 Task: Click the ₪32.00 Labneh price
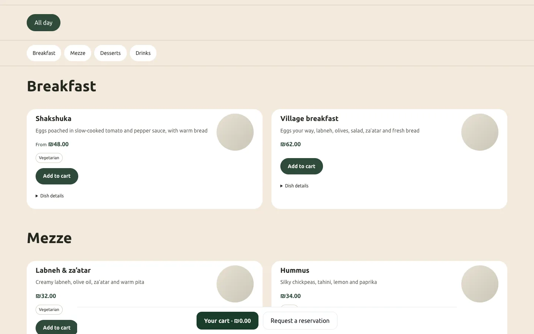coord(46,296)
